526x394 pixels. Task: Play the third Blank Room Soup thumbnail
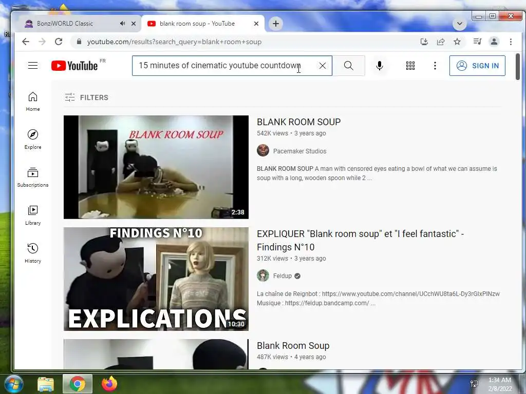tap(156, 354)
